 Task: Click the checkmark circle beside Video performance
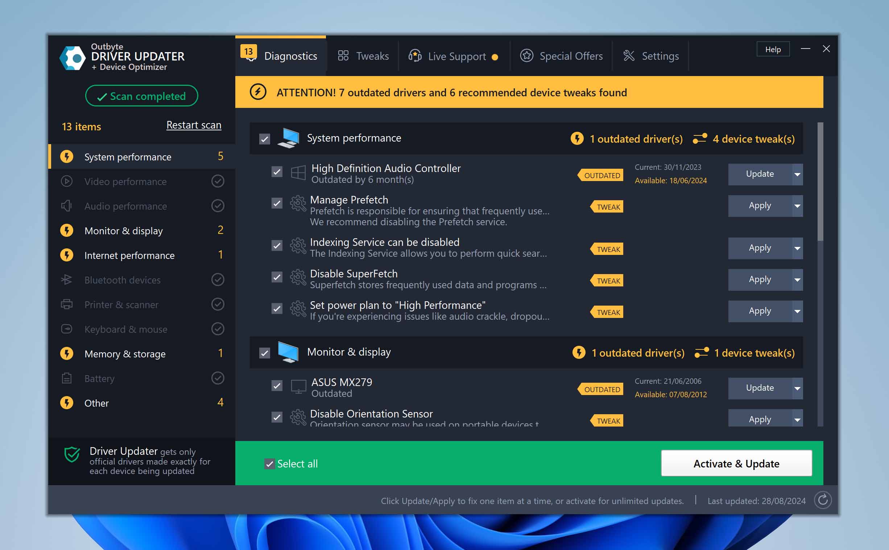click(218, 181)
